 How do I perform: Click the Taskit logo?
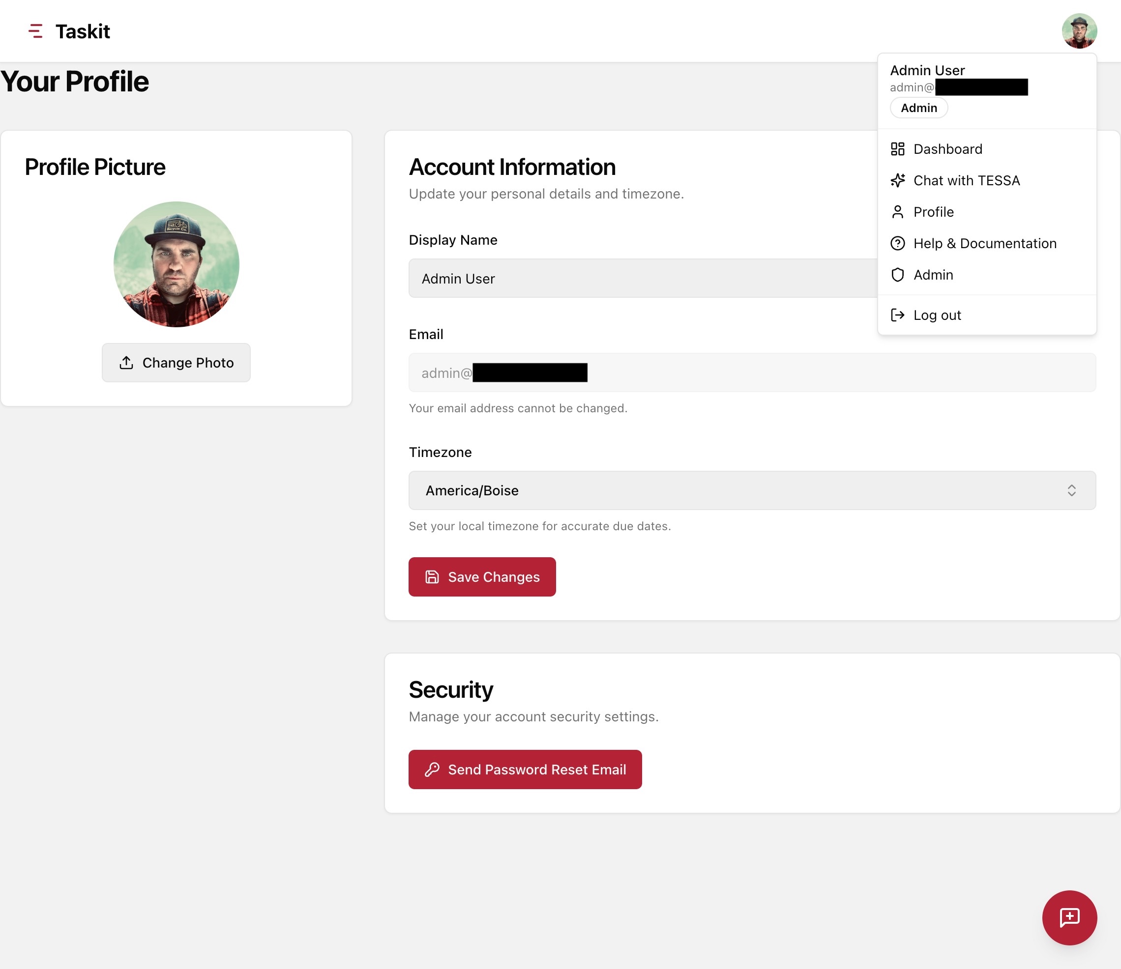coord(82,31)
